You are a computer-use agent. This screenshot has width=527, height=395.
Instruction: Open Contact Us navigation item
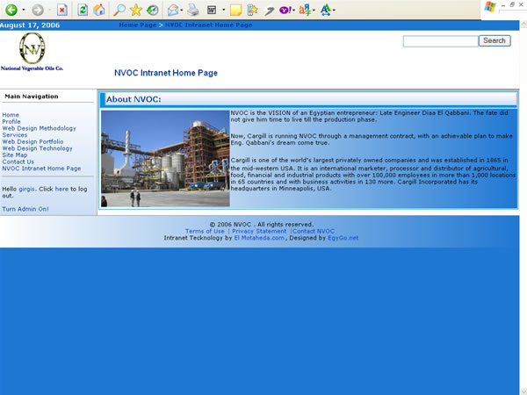18,162
